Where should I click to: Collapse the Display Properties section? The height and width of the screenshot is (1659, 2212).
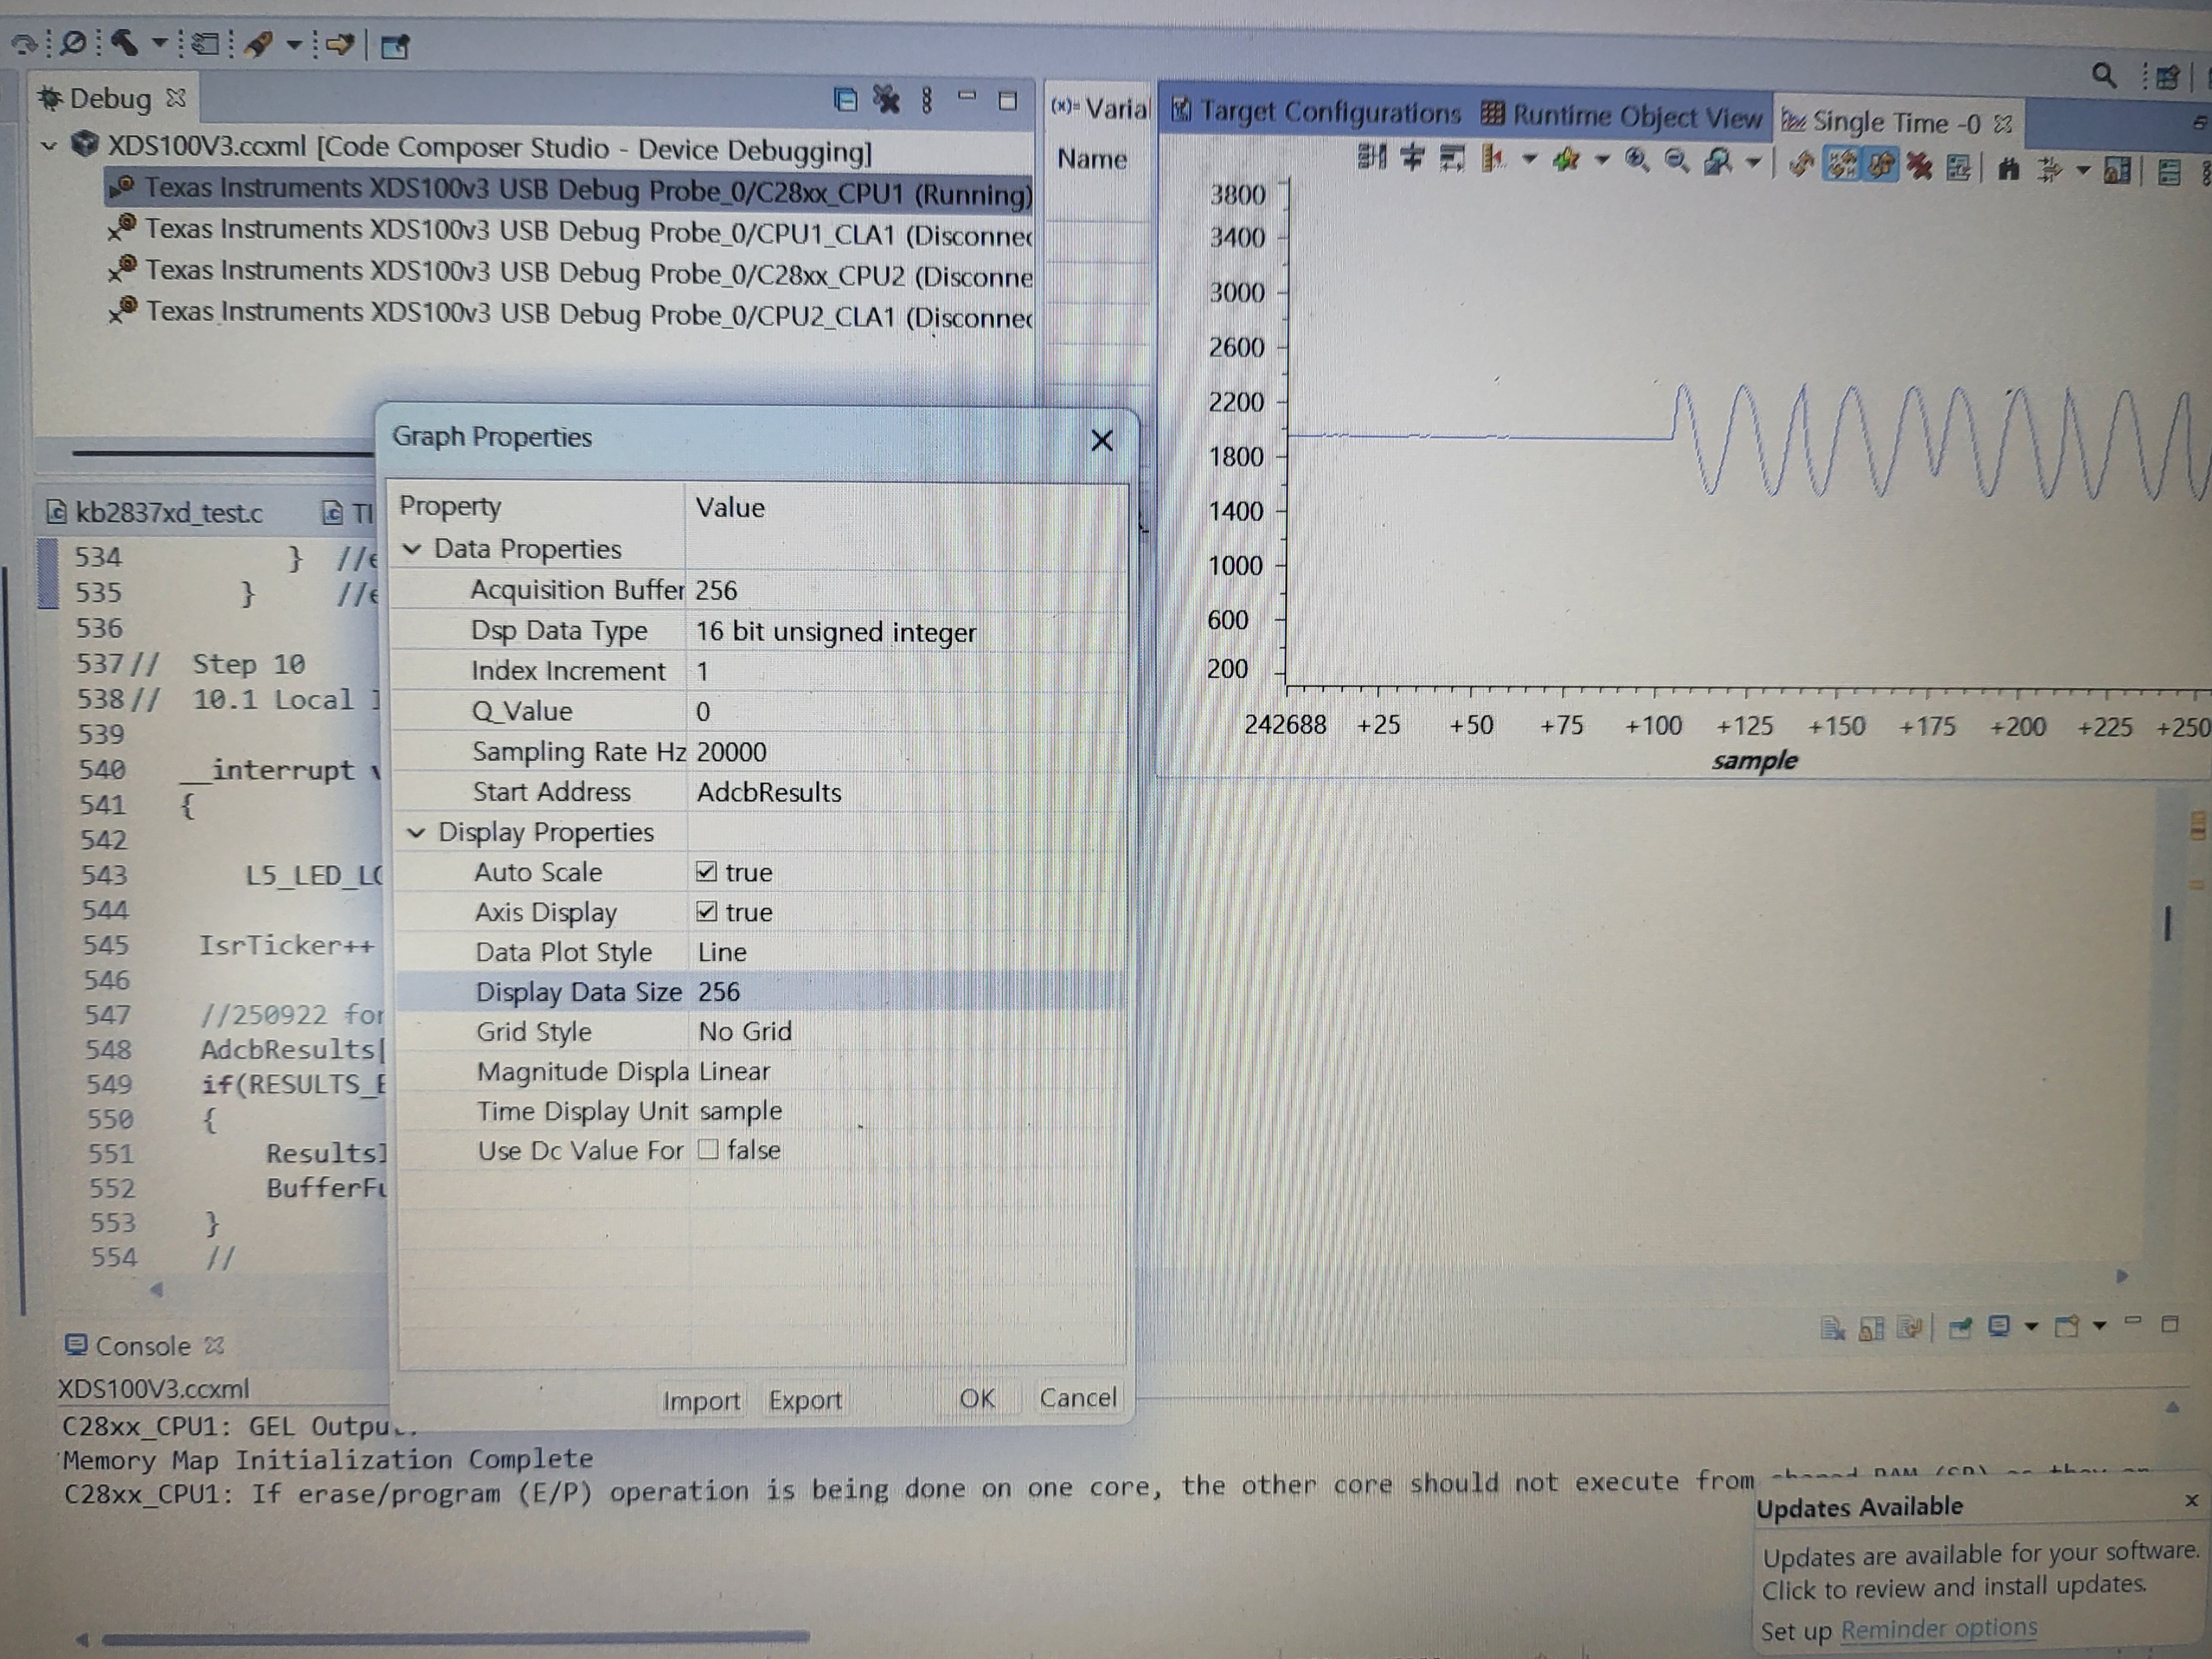(416, 832)
